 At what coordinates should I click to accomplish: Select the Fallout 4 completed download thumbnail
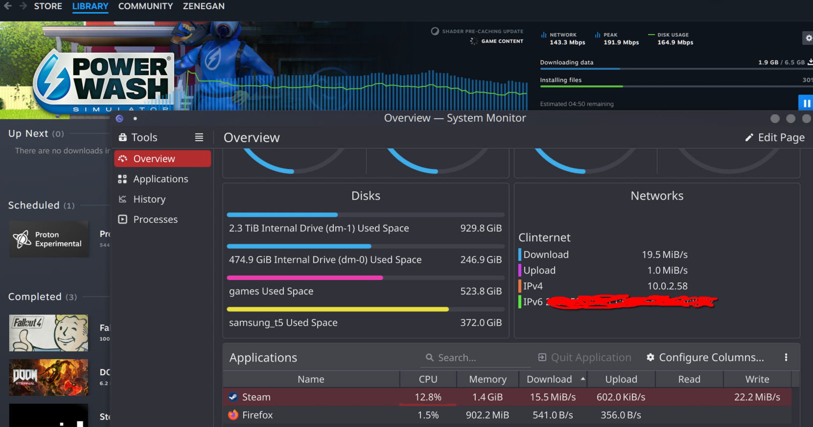click(x=48, y=333)
